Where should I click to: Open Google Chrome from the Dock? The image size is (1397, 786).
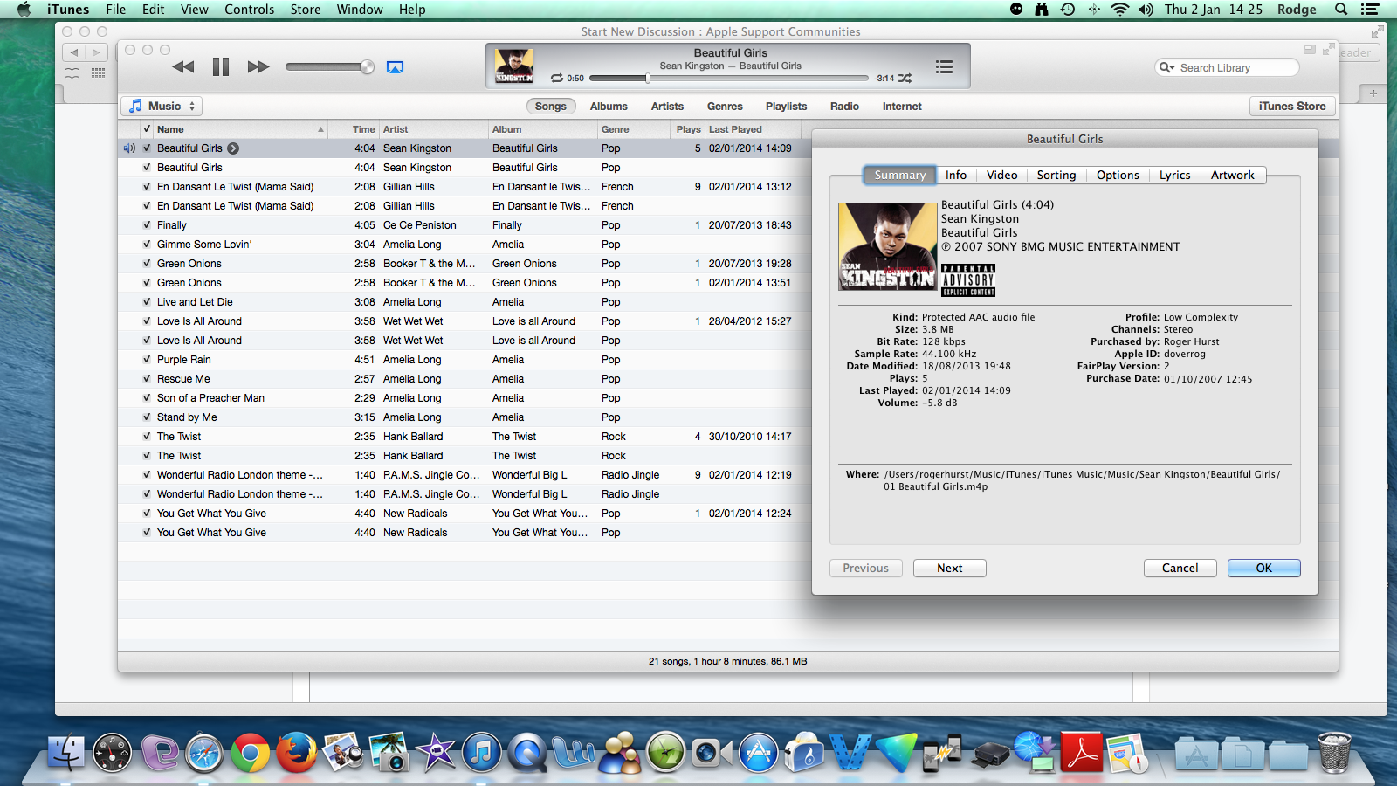251,752
